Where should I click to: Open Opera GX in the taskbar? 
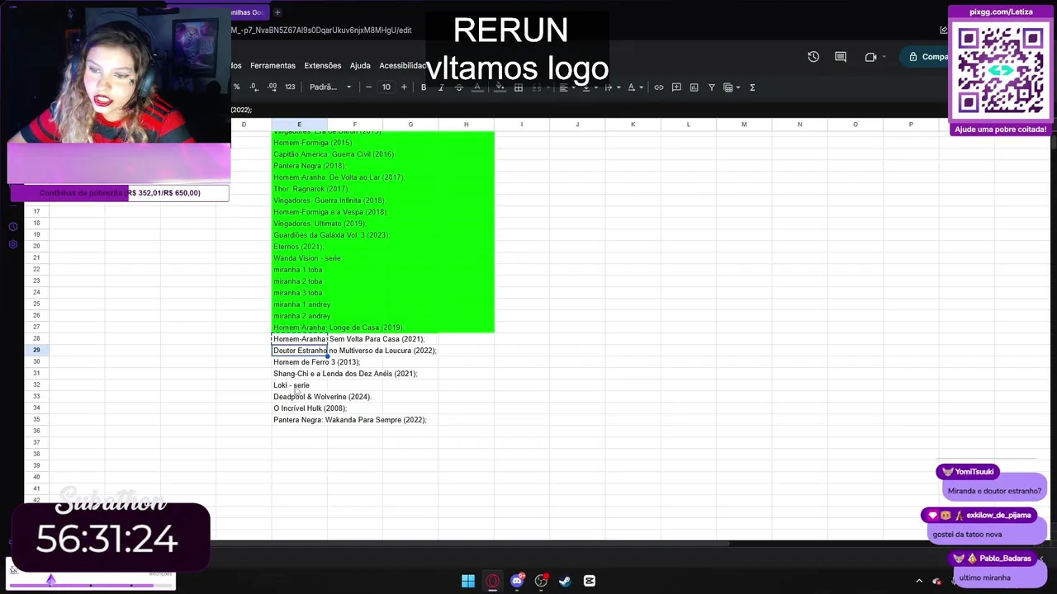pos(492,581)
